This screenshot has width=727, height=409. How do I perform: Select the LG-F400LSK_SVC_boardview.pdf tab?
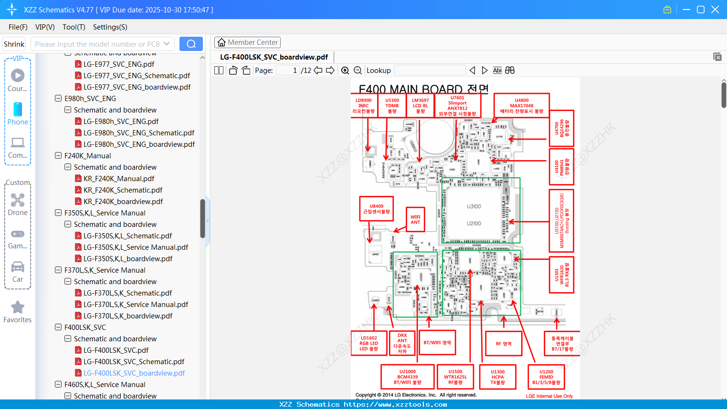point(274,57)
